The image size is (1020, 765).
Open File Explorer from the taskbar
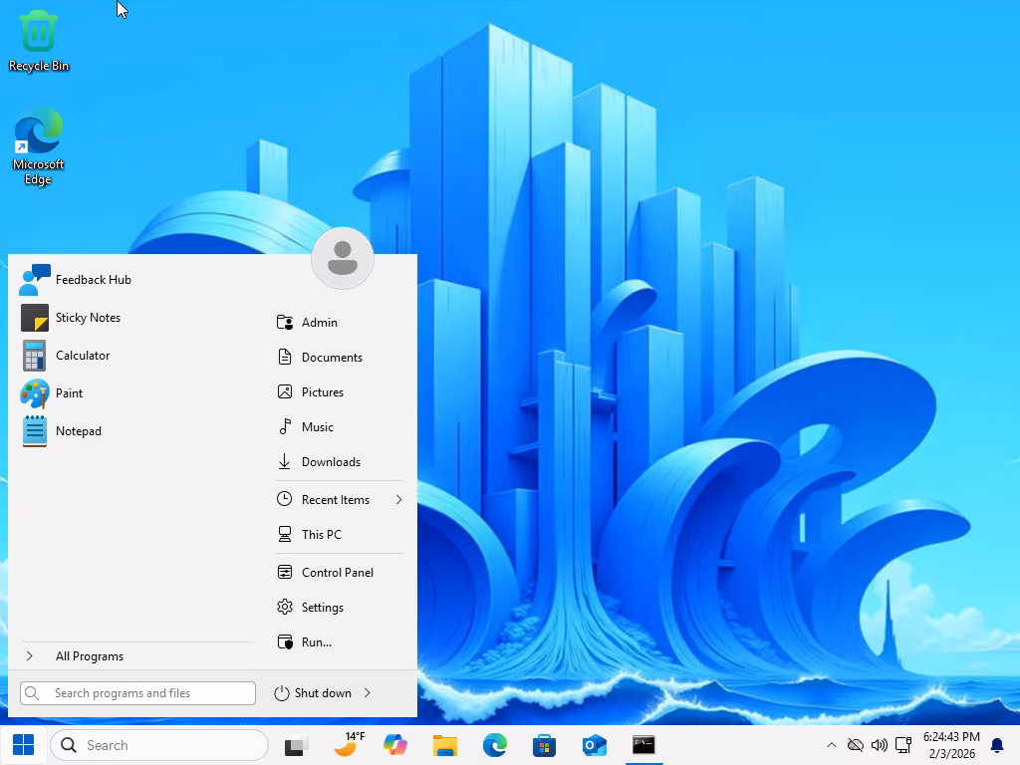(445, 745)
